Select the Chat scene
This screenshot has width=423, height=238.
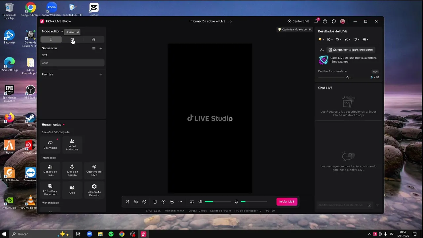72,63
